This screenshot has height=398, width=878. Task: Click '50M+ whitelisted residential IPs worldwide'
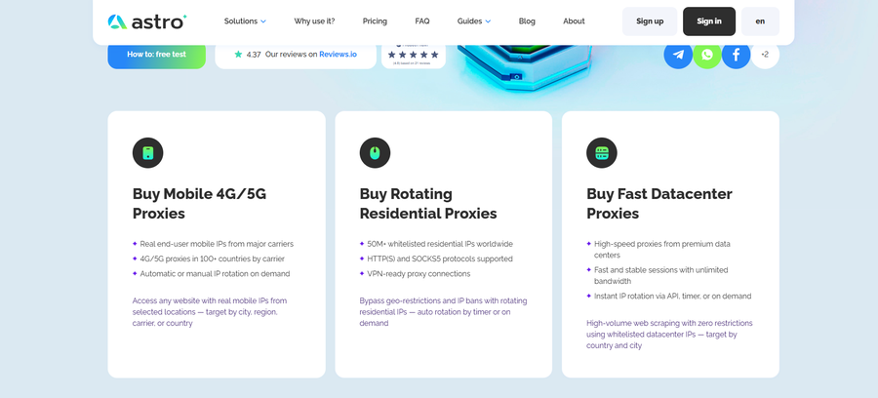pos(440,244)
